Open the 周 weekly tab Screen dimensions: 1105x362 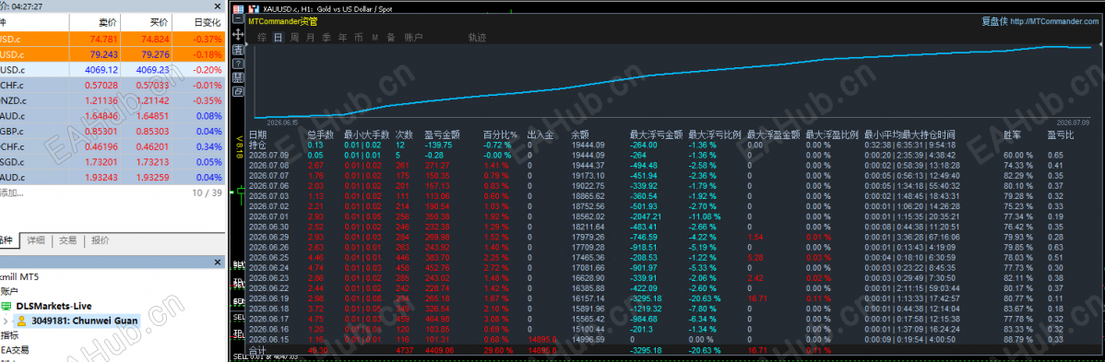pyautogui.click(x=294, y=38)
